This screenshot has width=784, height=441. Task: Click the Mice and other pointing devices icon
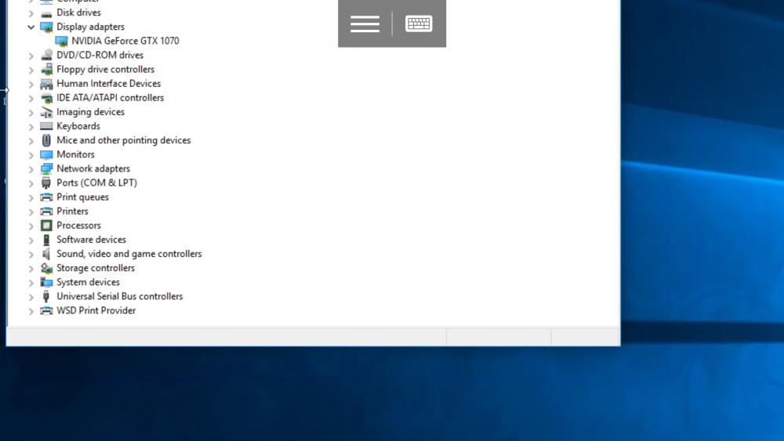click(46, 140)
